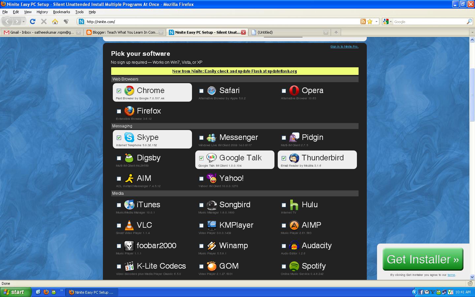Screen dimensions: 475x297
Task: Switch to the (Untitled) tab
Action: click(289, 32)
